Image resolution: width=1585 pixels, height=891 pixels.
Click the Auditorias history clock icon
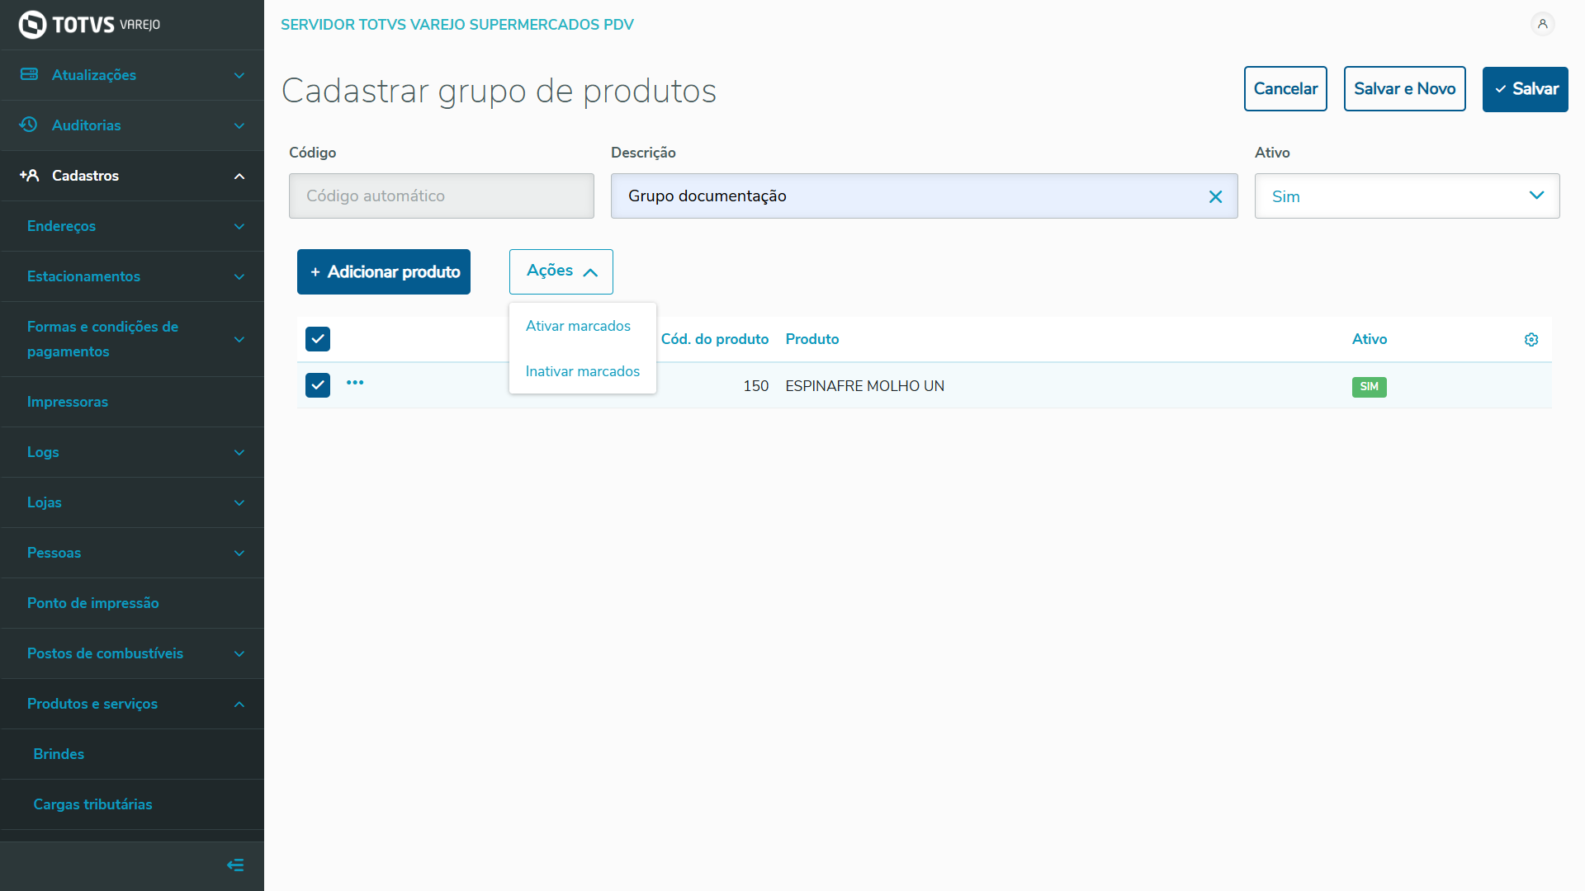point(29,125)
